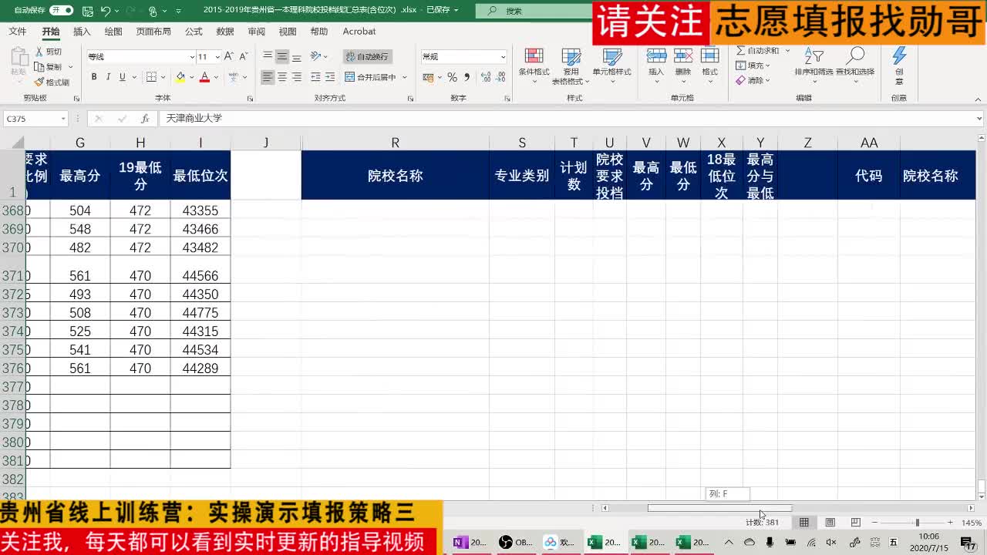987x555 pixels.
Task: Open 查找和选择 (Find & Select)
Action: pyautogui.click(x=856, y=62)
